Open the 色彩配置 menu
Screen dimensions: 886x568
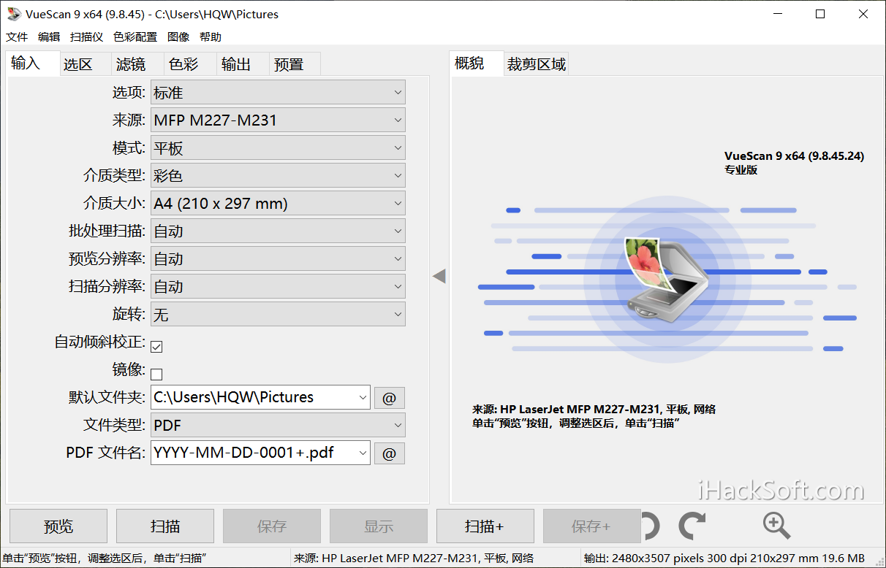click(135, 37)
